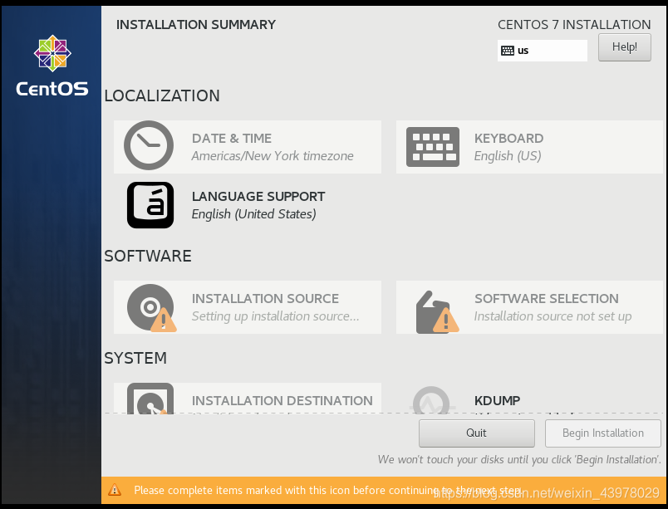Screen dimensions: 668x509
Task: Select LANGUAGE SUPPORT heading
Action: click(x=258, y=196)
